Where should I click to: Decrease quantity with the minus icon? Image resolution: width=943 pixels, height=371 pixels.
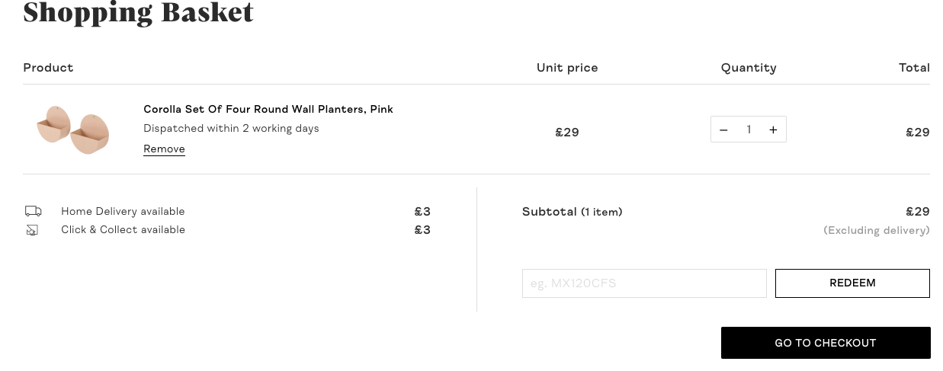coord(723,130)
